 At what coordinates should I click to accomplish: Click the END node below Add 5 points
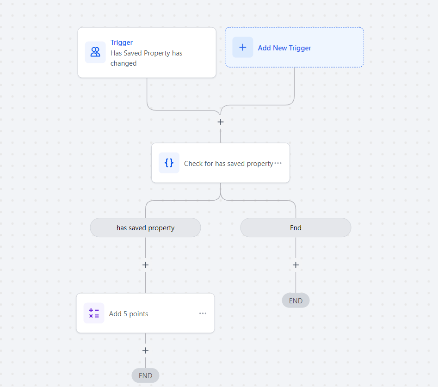(145, 375)
